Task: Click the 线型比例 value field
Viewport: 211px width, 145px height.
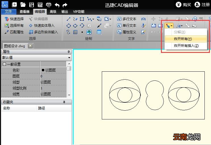Action: 53,88
